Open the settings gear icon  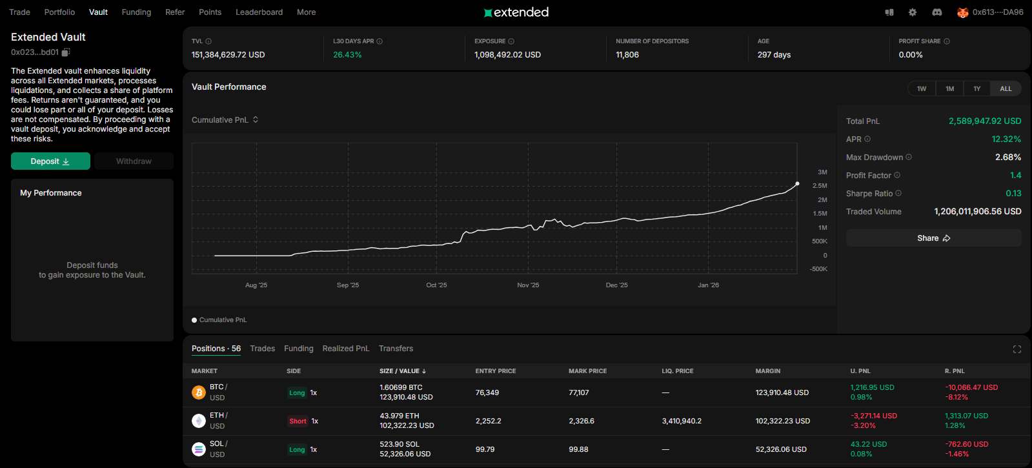point(912,12)
